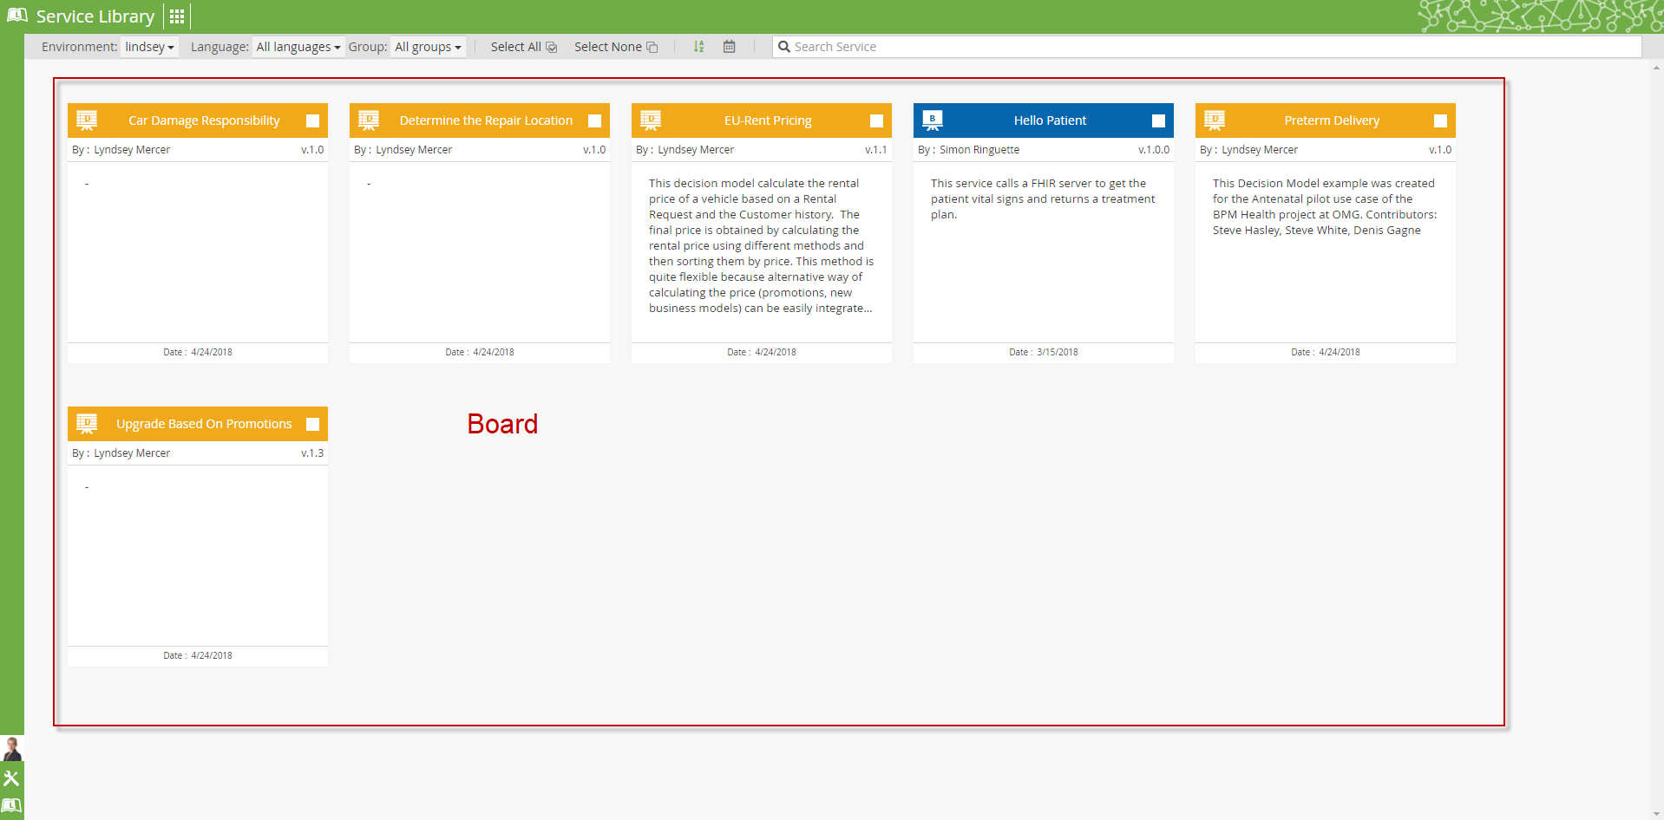
Task: Open the user profile avatar
Action: point(12,749)
